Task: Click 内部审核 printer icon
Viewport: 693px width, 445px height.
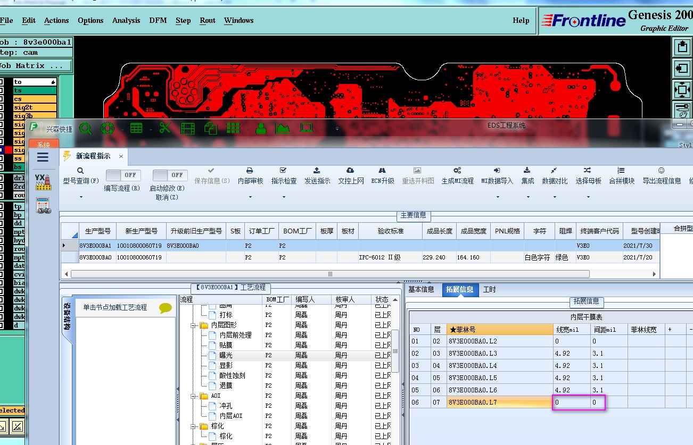Action: (250, 171)
